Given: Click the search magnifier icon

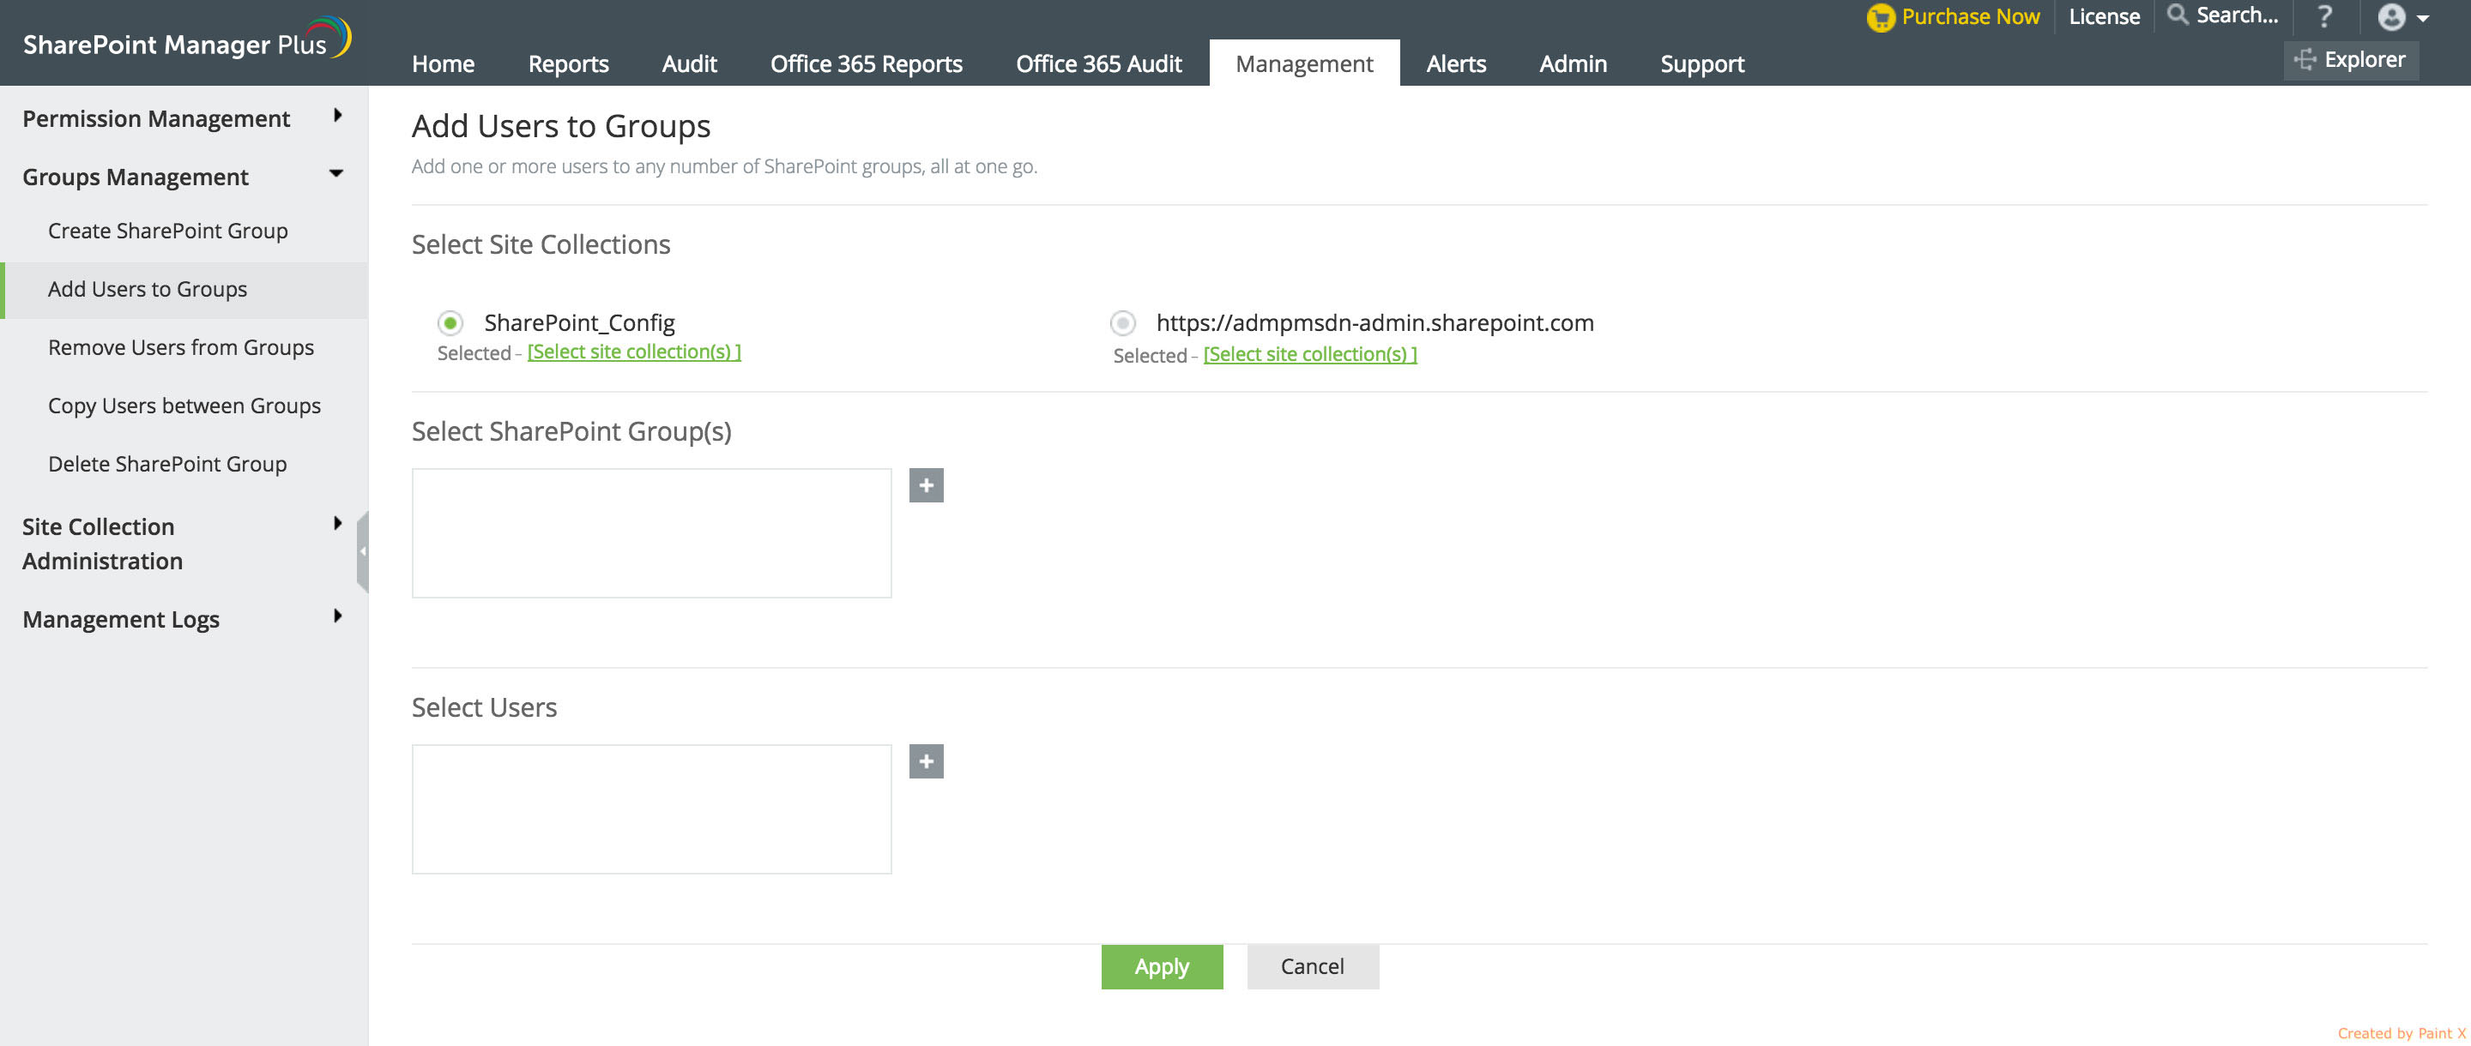Looking at the screenshot, I should pyautogui.click(x=2178, y=15).
